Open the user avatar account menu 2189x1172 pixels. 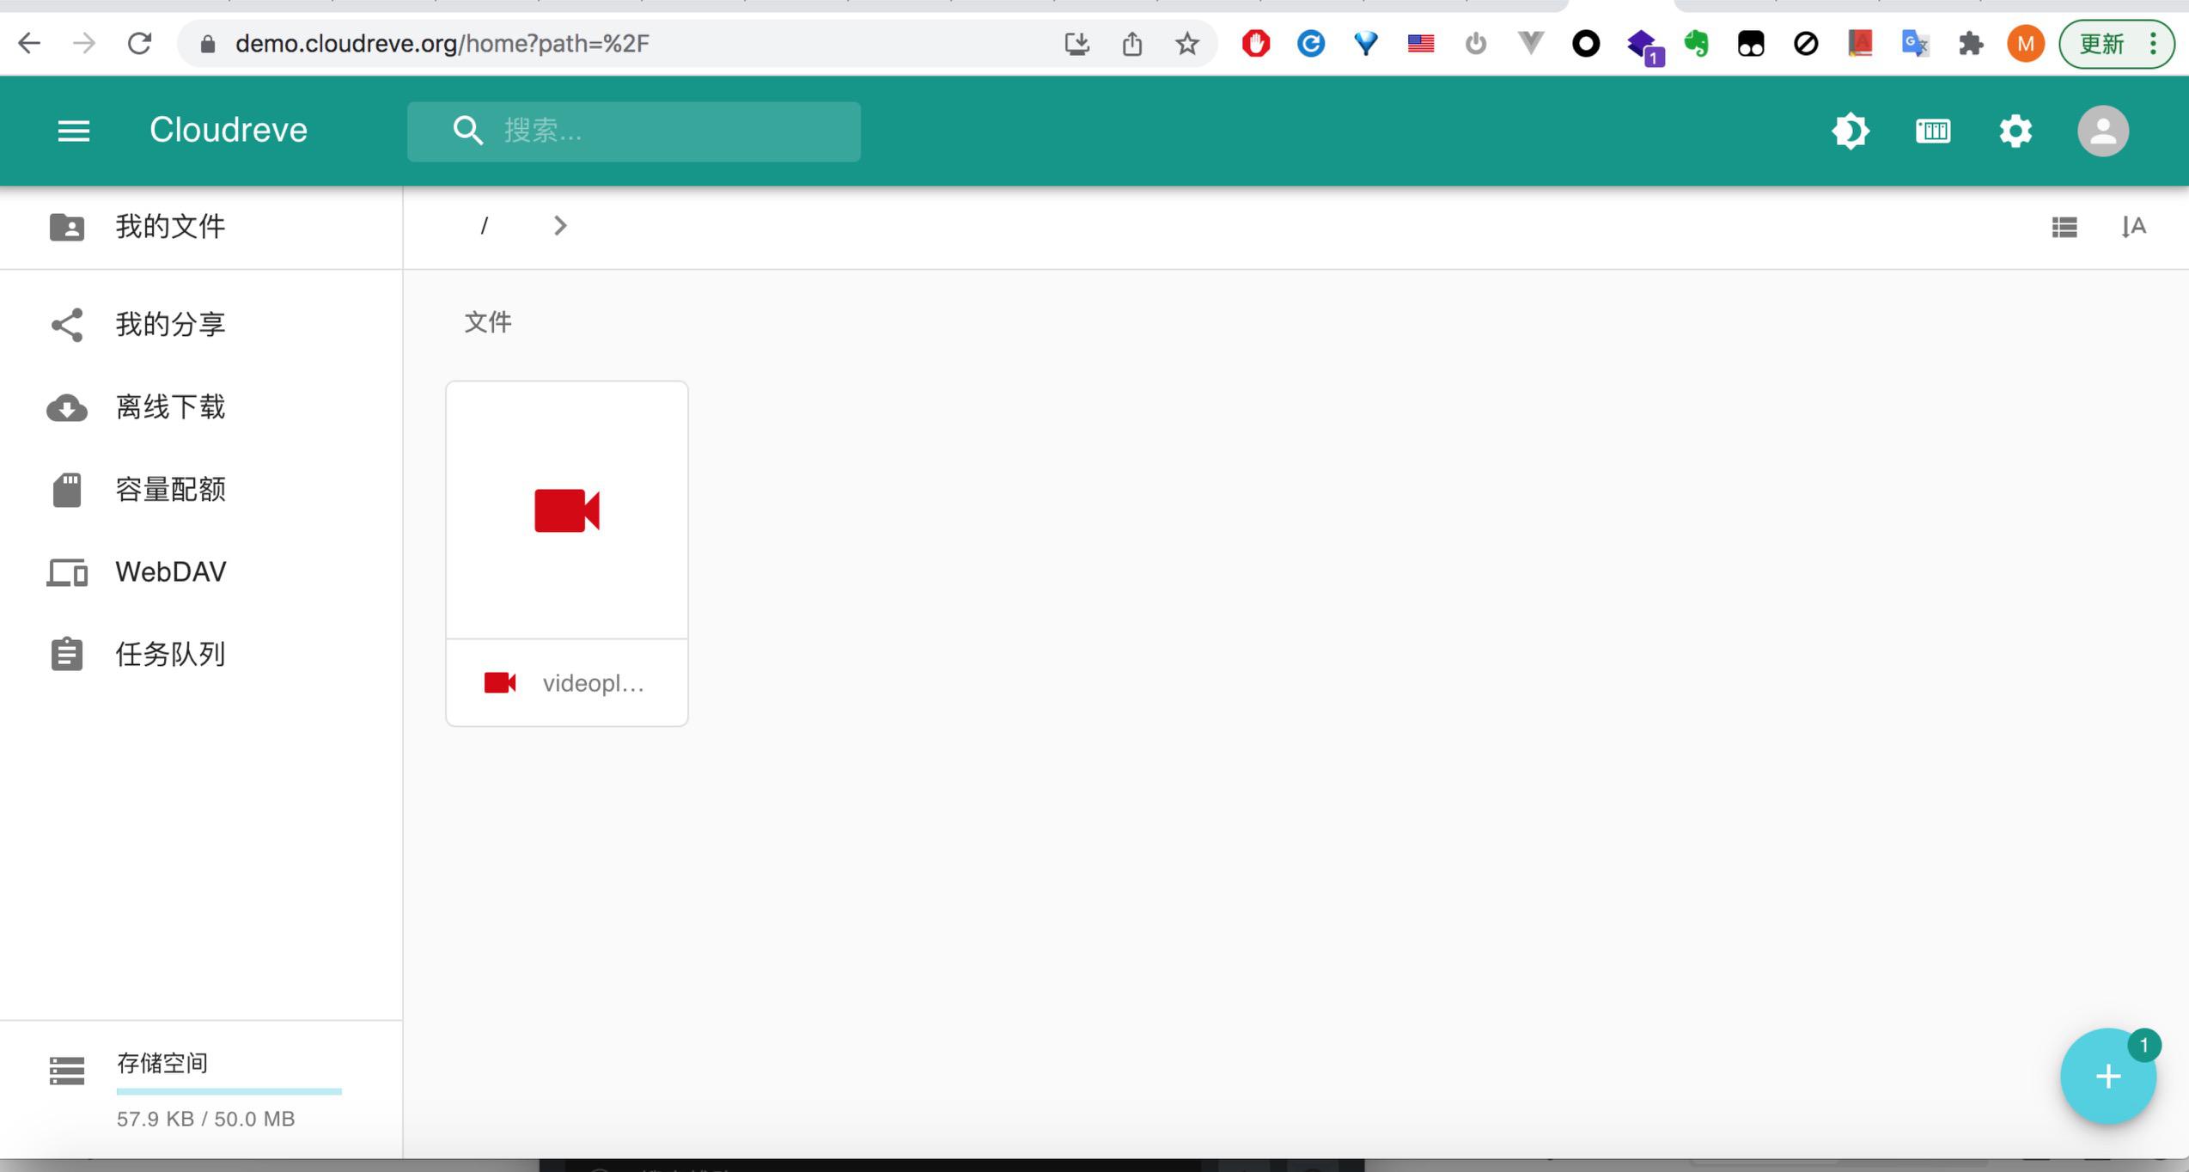pos(2102,131)
